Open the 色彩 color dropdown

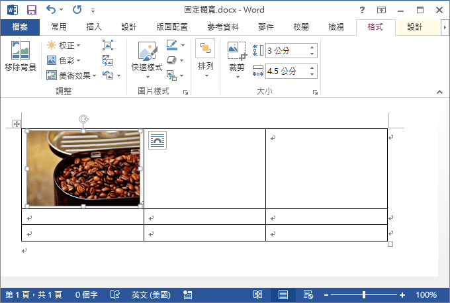tap(64, 61)
